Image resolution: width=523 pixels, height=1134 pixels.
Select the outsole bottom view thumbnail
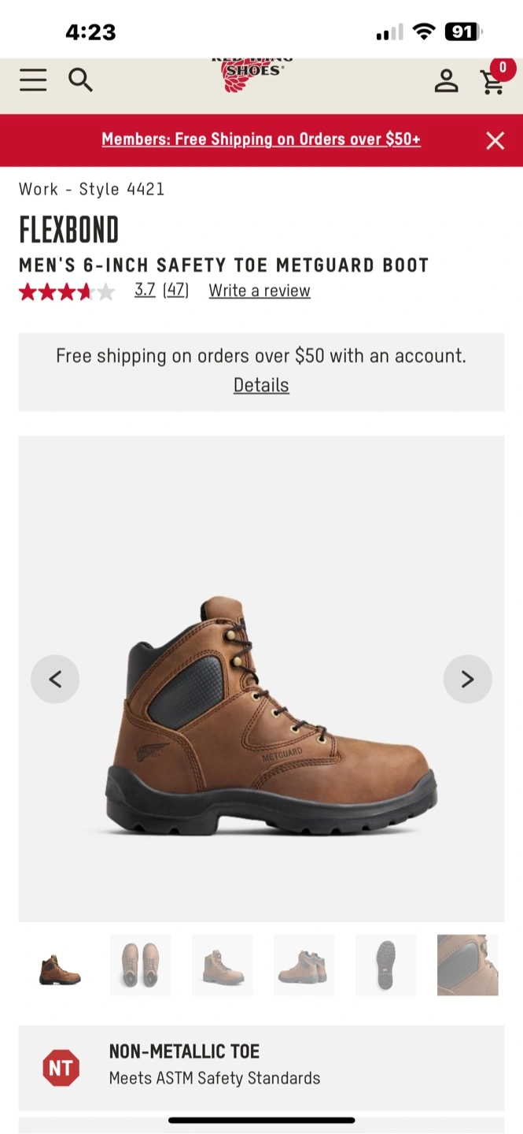[x=386, y=965]
